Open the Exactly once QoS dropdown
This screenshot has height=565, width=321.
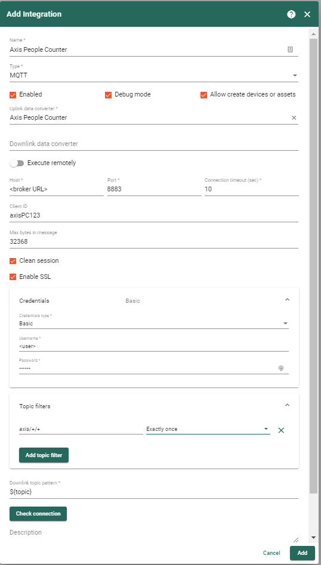(208, 429)
